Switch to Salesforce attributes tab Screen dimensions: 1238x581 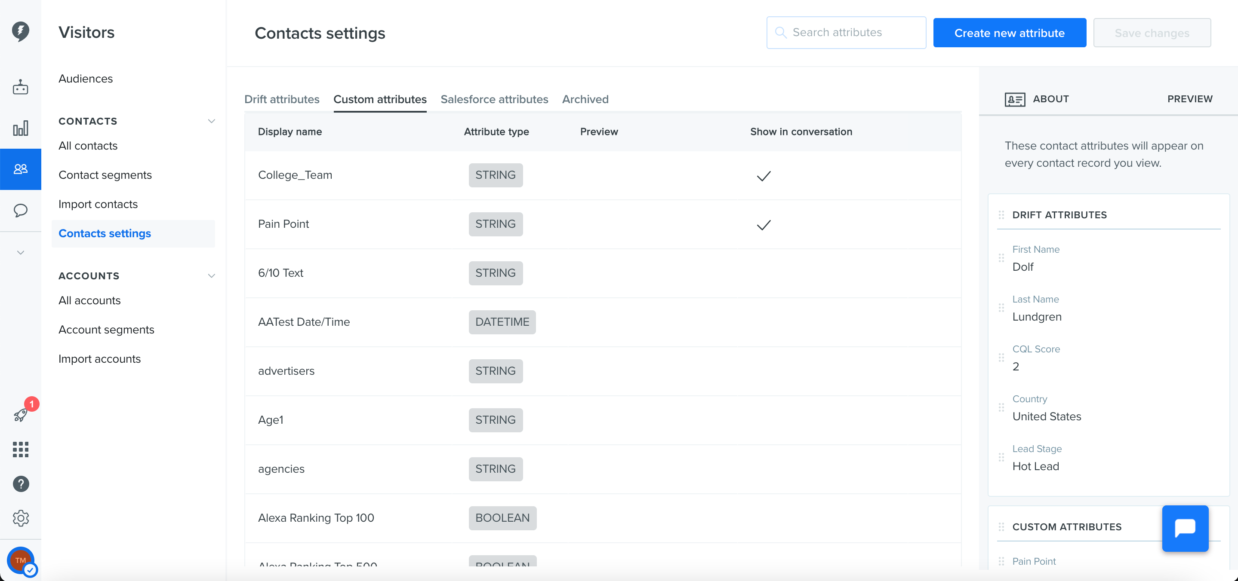(x=494, y=99)
